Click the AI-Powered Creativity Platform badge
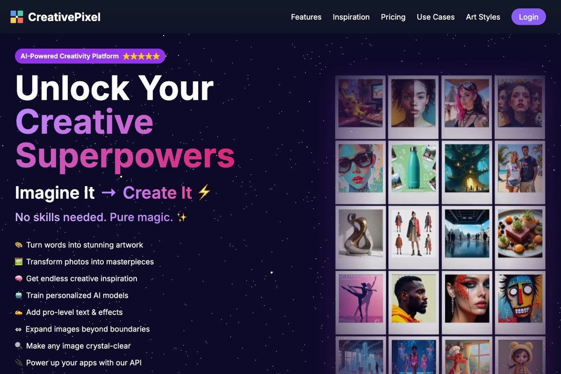Image resolution: width=561 pixels, height=374 pixels. pos(90,56)
